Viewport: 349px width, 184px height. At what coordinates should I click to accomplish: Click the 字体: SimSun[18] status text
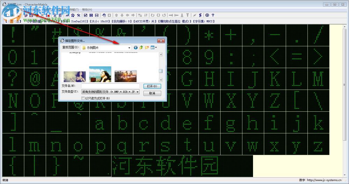tap(74, 21)
